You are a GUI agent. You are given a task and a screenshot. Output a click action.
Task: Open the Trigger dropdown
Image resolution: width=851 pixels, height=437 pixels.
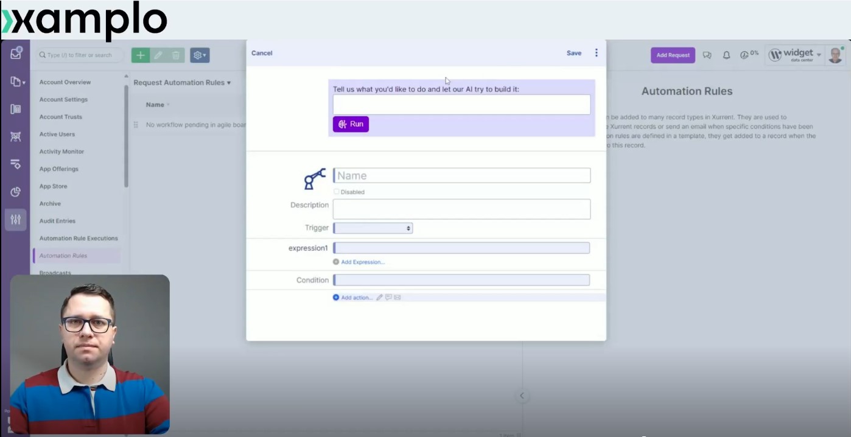[x=373, y=228]
